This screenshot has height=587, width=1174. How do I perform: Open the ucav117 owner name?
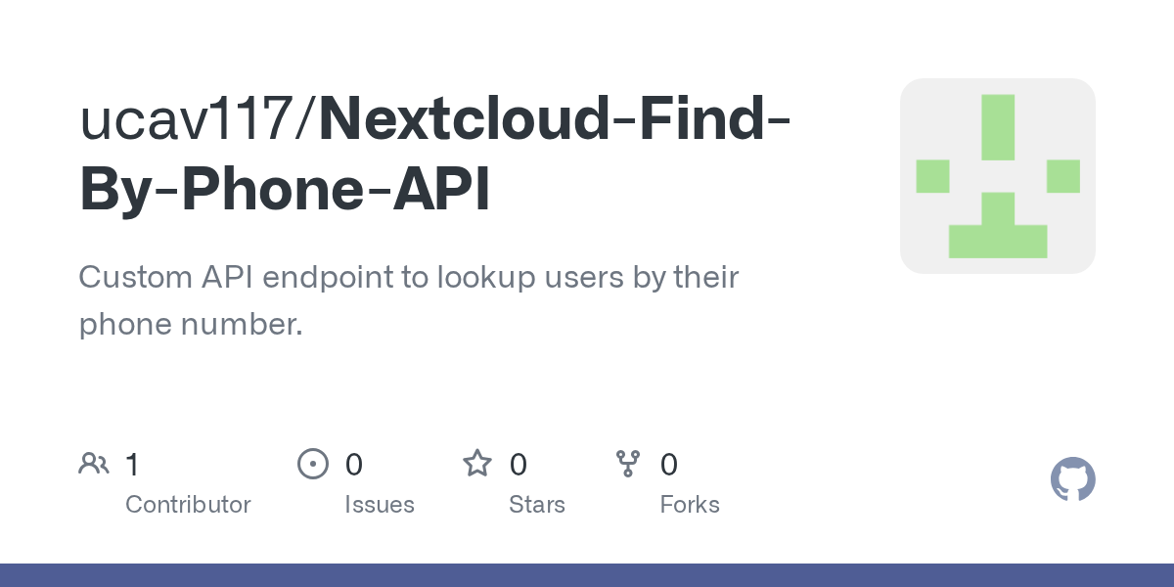tap(193, 119)
